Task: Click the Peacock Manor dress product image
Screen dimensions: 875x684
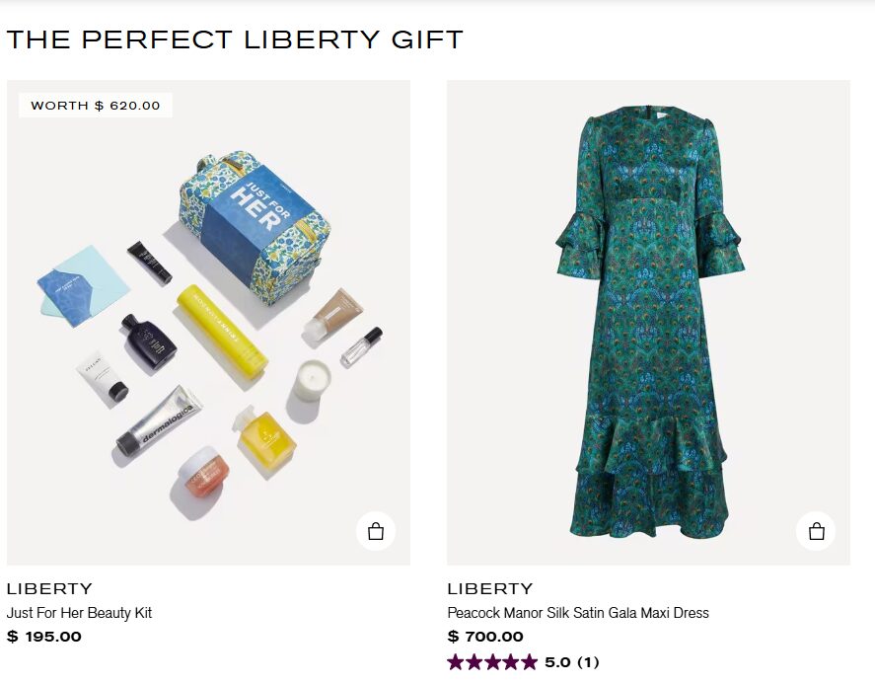Action: pos(648,322)
